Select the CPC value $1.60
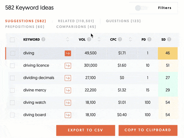This screenshot has height=138, width=184. [x=122, y=65]
